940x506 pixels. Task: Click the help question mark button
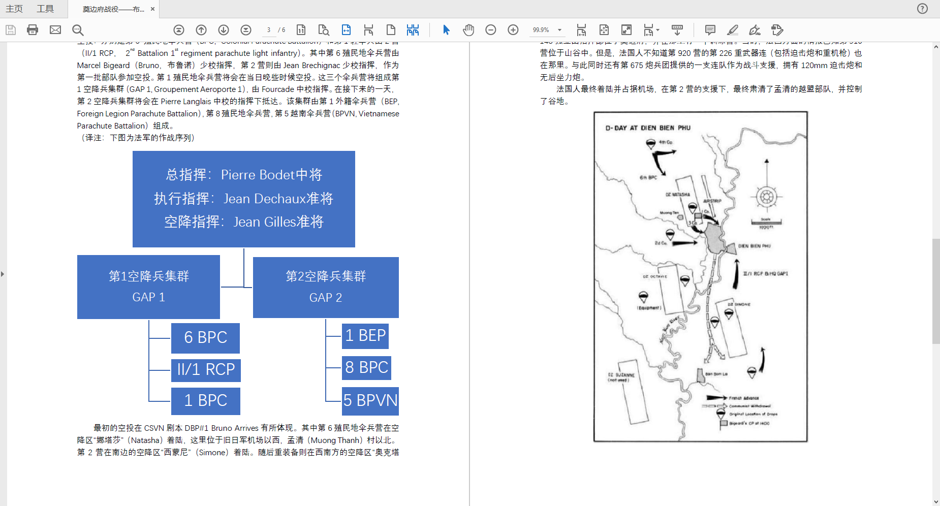[x=922, y=9]
